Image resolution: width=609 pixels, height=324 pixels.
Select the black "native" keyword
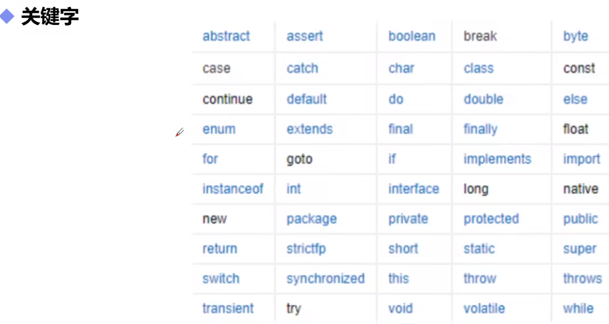coord(581,189)
